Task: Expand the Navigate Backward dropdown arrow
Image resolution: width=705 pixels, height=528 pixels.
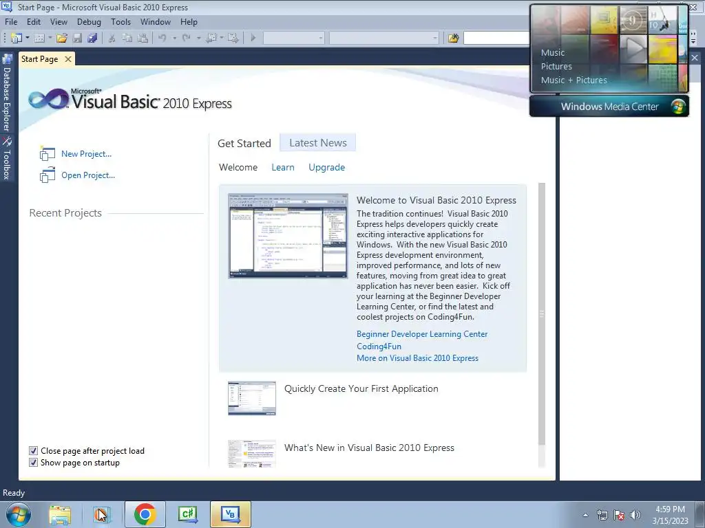Action: 222,38
